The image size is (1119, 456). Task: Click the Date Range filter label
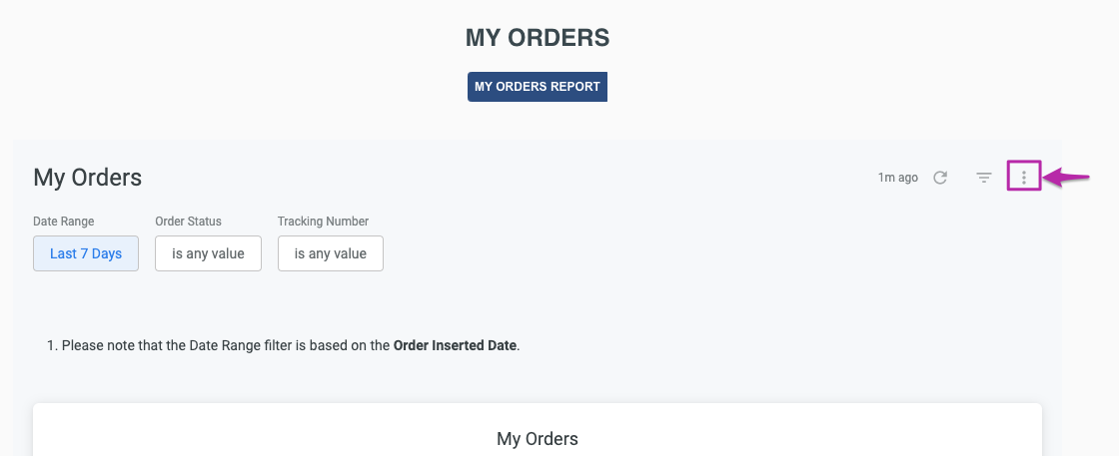64,222
